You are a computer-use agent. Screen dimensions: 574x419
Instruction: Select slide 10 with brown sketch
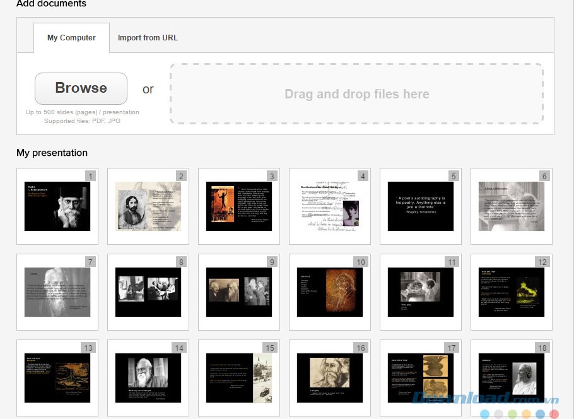330,292
